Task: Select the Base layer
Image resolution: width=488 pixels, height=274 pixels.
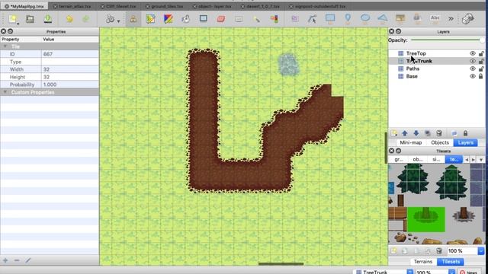Action: 412,76
